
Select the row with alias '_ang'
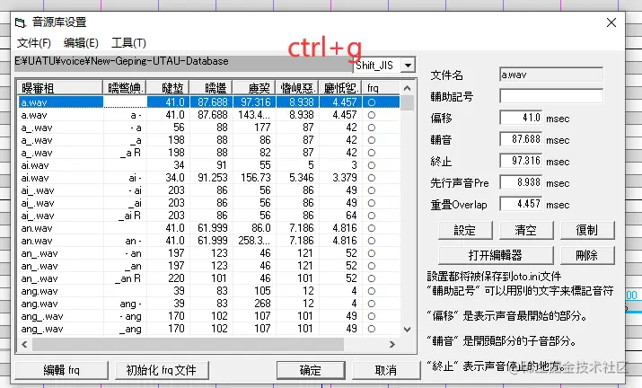pos(209,329)
